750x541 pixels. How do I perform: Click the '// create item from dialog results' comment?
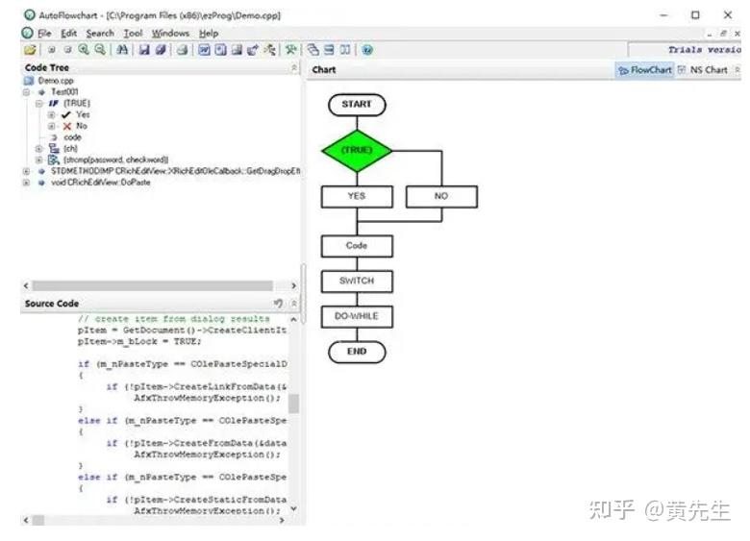pyautogui.click(x=174, y=319)
